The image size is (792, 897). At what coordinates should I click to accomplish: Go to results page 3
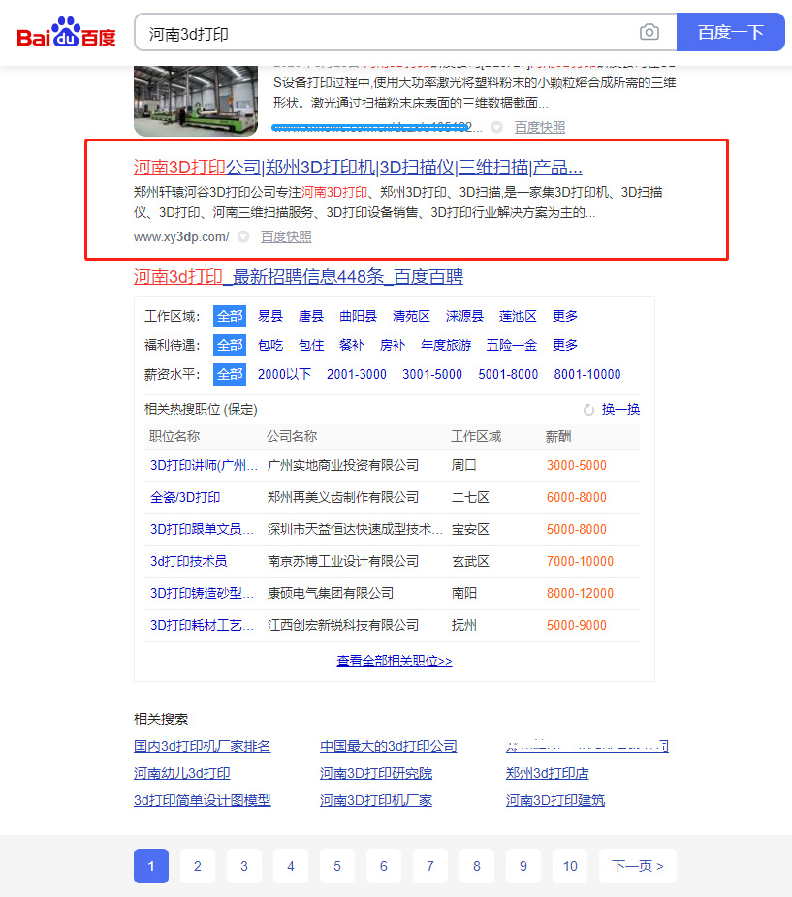(x=244, y=866)
